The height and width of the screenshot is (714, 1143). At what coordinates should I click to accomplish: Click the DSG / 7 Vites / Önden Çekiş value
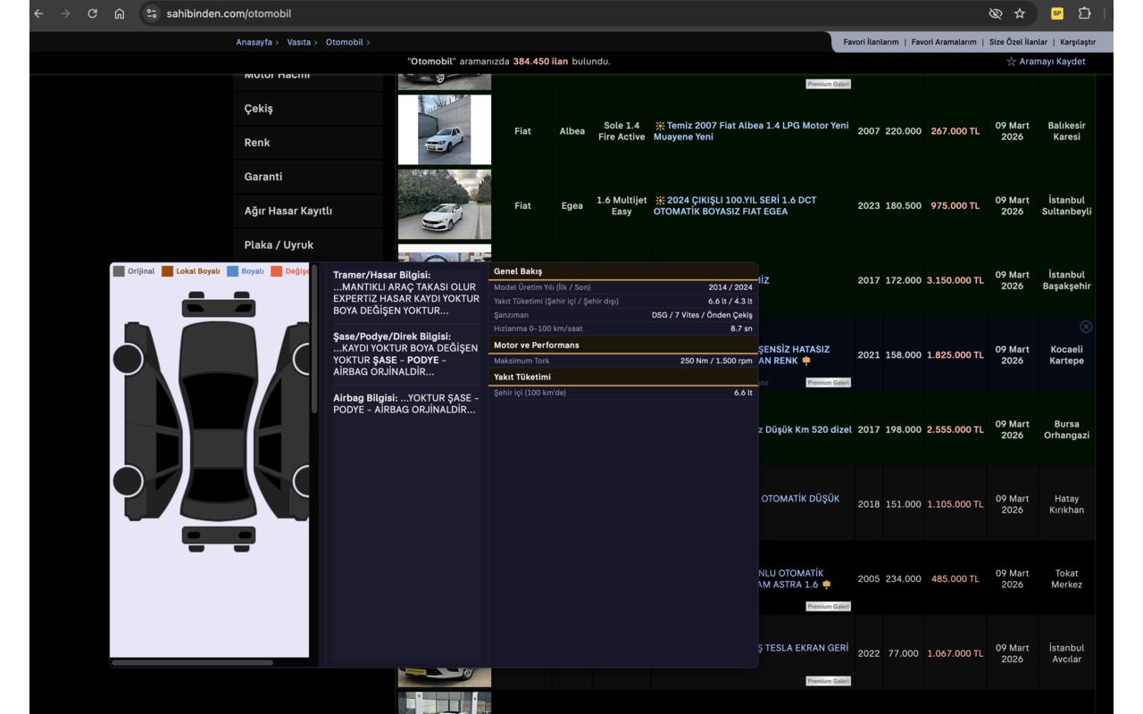(x=702, y=315)
